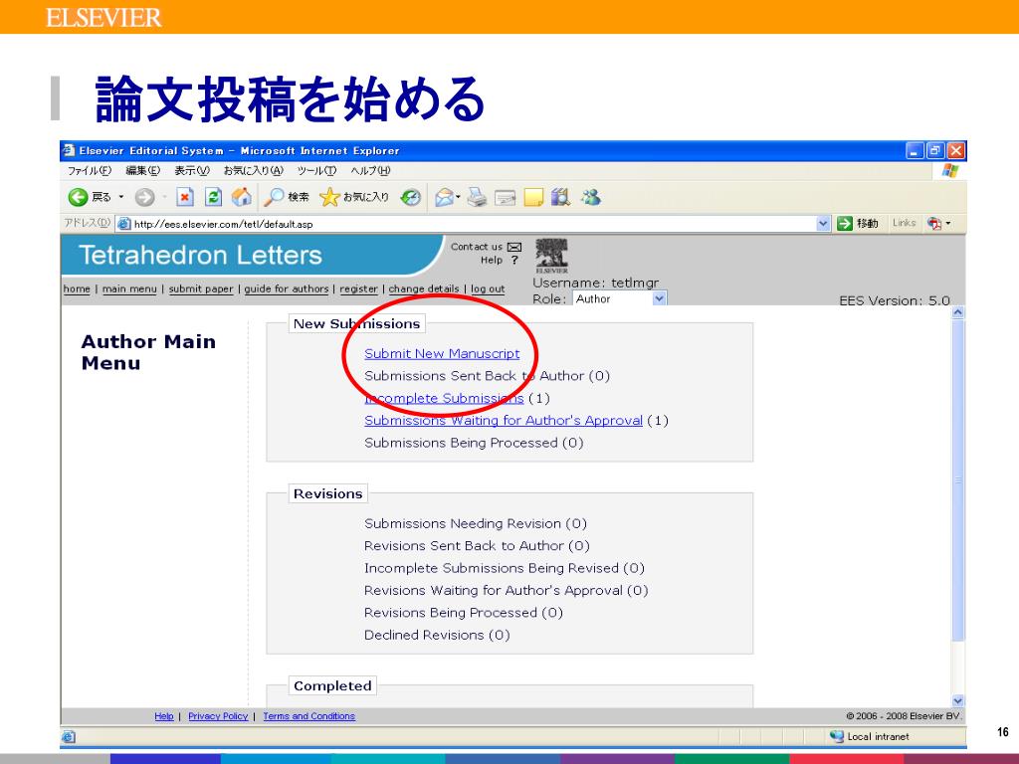Open the ツール(T) menu

(316, 171)
